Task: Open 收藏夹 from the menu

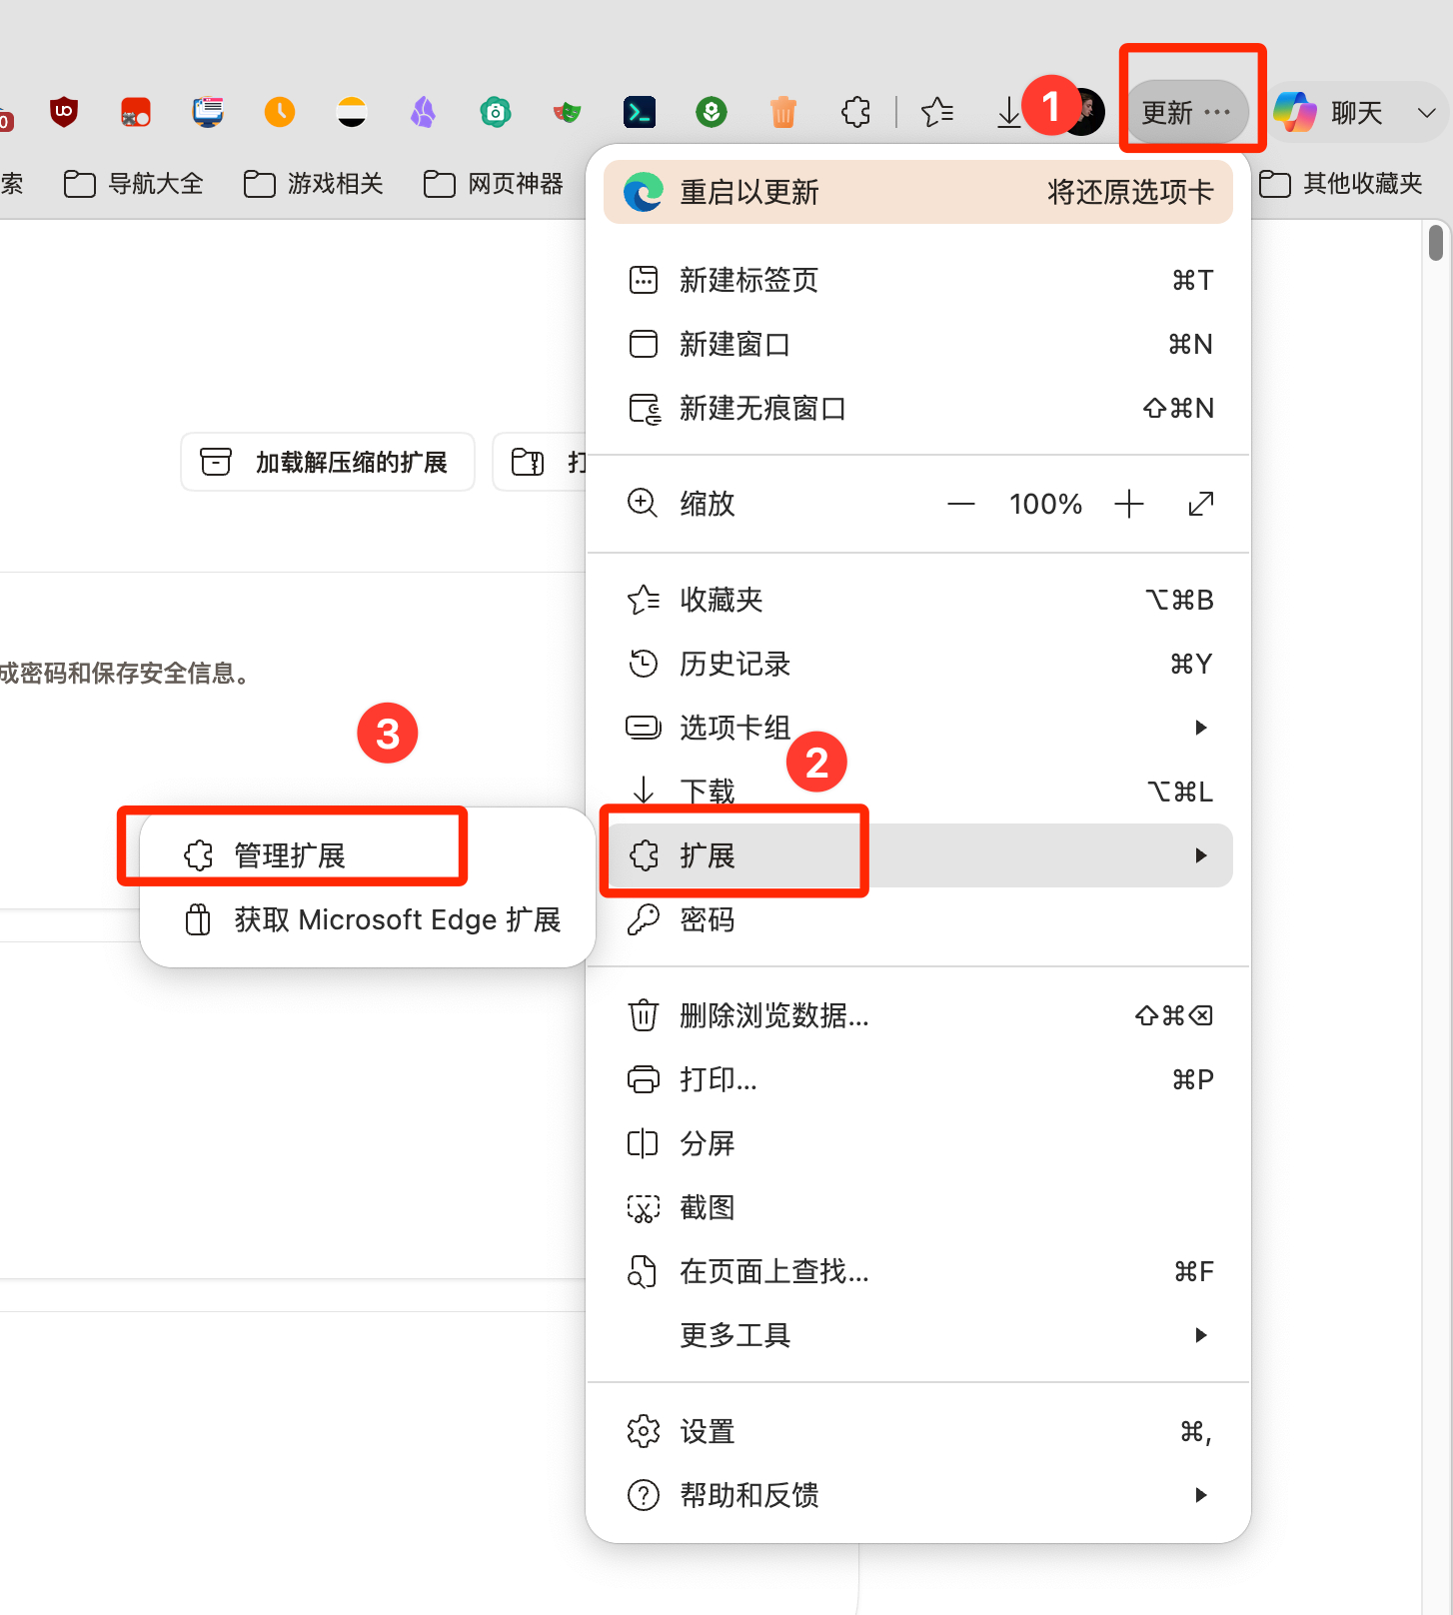Action: coord(918,600)
